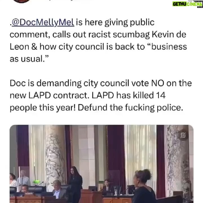Viewport: 203px width, 203px height.
Task: Click the 'is here giving public' text line
Action: coord(115,22)
